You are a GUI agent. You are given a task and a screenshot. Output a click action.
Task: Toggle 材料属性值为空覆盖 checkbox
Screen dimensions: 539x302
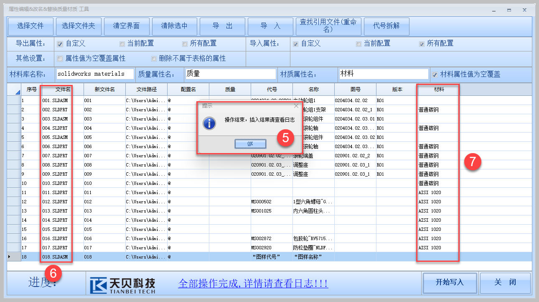435,74
